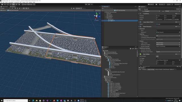Click the Project panel vertical scrollbar
Screen dimensions: 182x102
(137, 54)
